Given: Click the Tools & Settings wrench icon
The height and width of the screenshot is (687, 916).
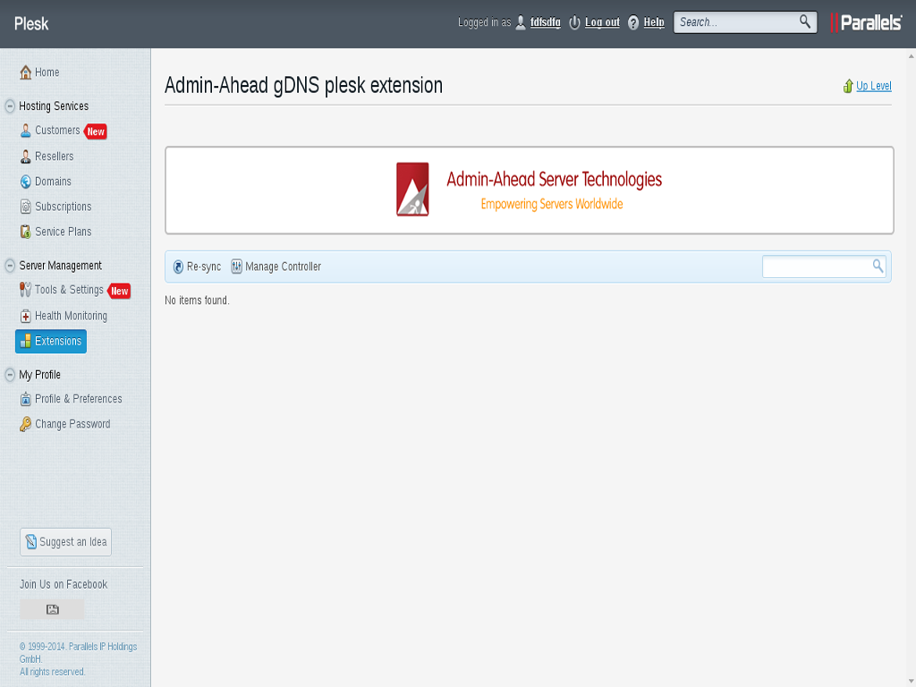Looking at the screenshot, I should tap(25, 290).
